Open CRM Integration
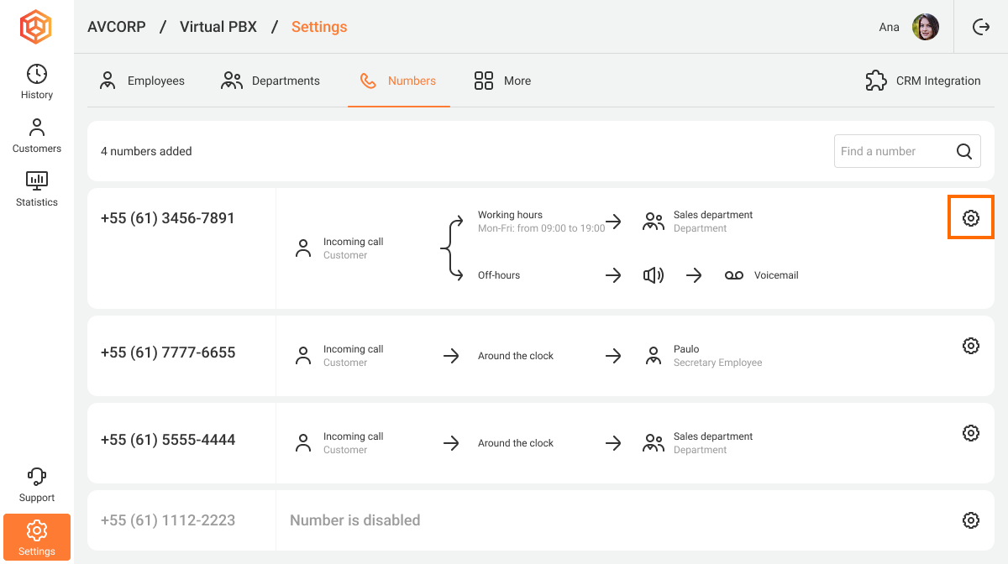 coord(923,81)
